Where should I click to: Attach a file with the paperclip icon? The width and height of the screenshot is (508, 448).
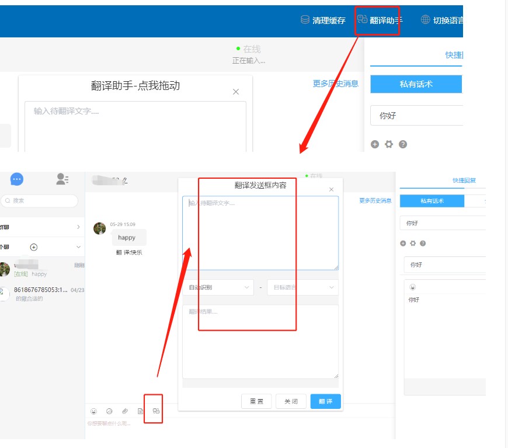pos(125,411)
